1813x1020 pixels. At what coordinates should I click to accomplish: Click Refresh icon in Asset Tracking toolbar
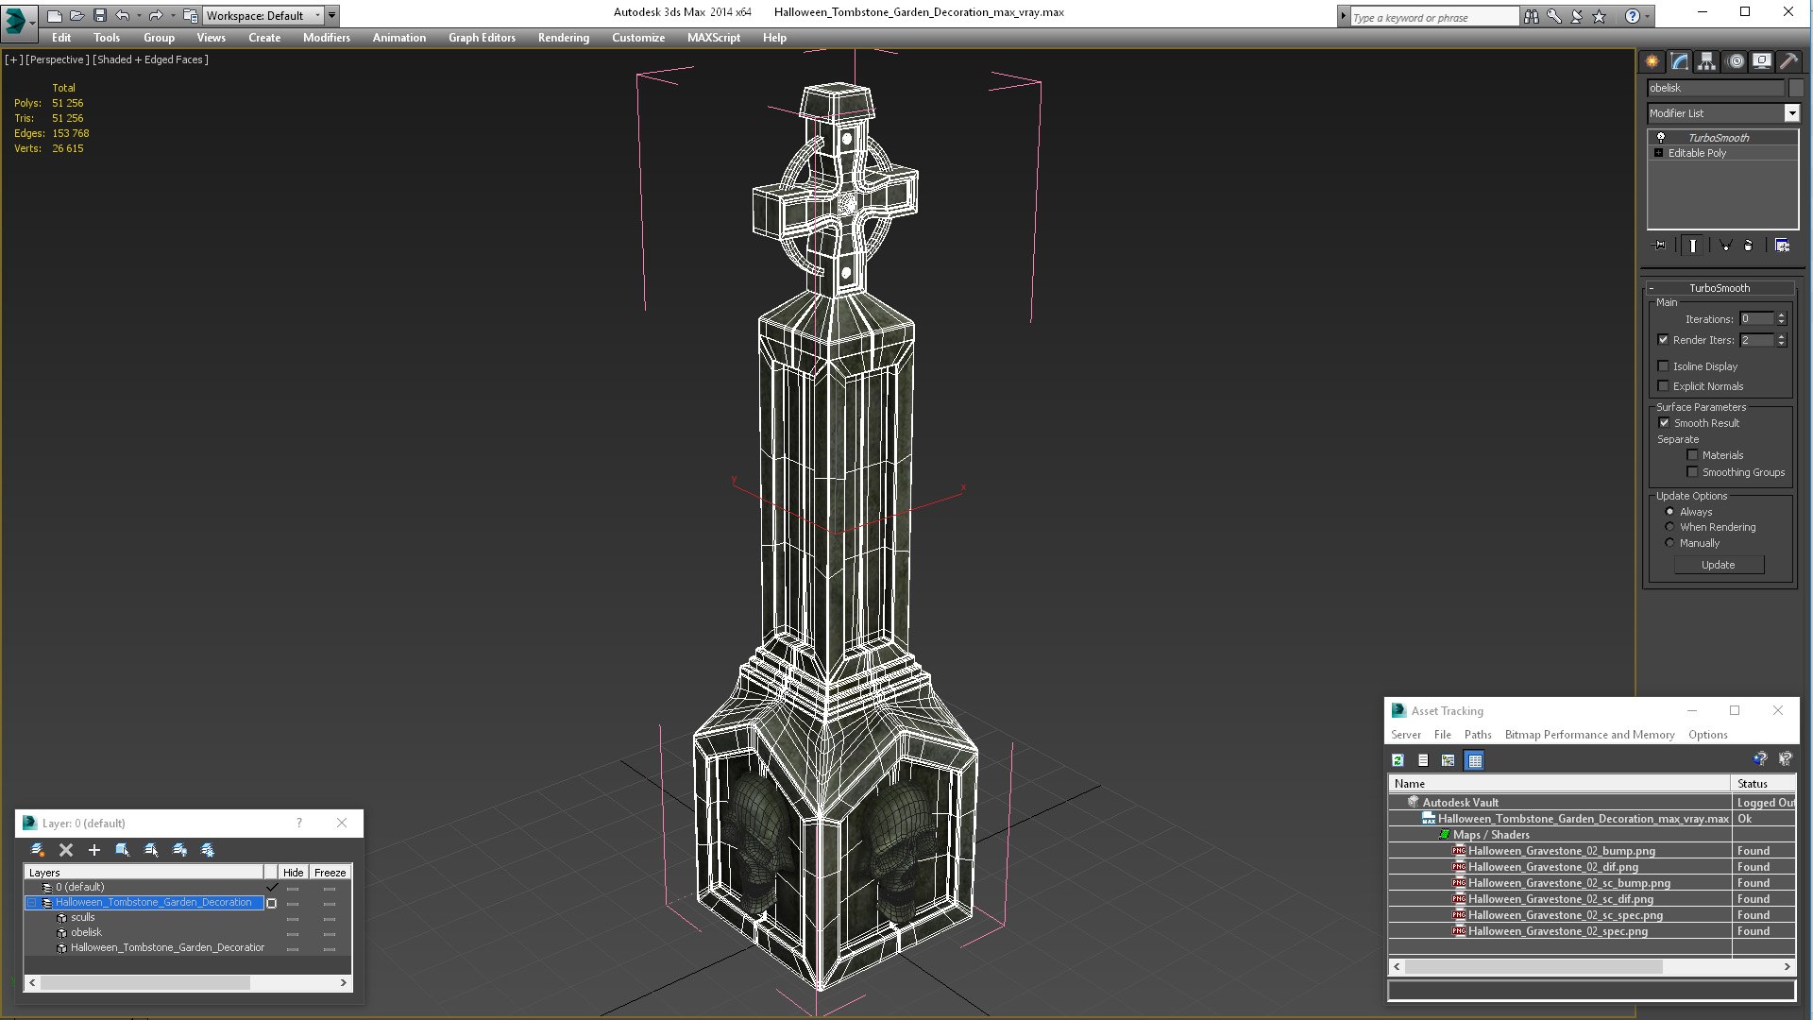pyautogui.click(x=1398, y=760)
